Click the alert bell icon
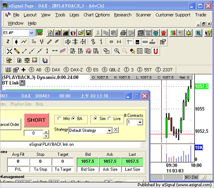This screenshot has width=214, height=188. [188, 33]
